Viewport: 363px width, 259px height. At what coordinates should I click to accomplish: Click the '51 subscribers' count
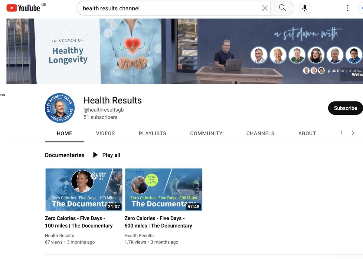(100, 117)
